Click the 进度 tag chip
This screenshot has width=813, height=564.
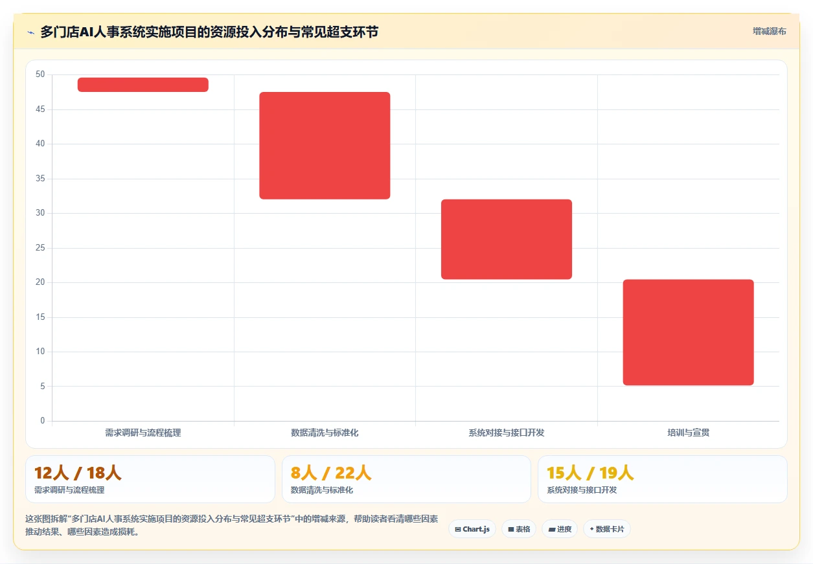point(560,529)
